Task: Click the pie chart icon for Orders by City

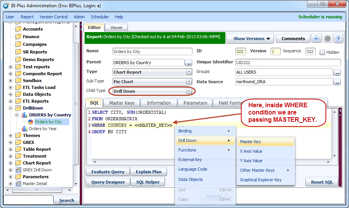Action: 31,122
